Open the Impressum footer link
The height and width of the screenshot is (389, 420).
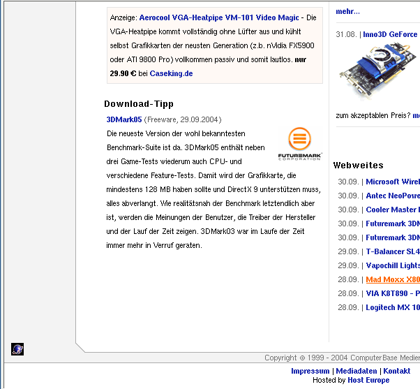click(310, 371)
